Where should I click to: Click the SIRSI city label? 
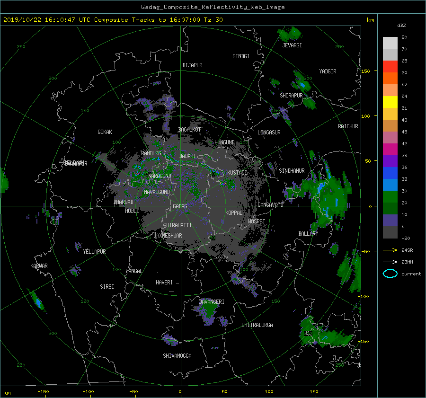tap(107, 287)
